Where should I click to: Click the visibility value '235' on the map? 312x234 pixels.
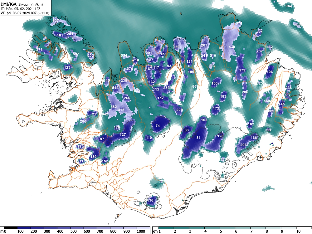pyautogui.click(x=166, y=88)
